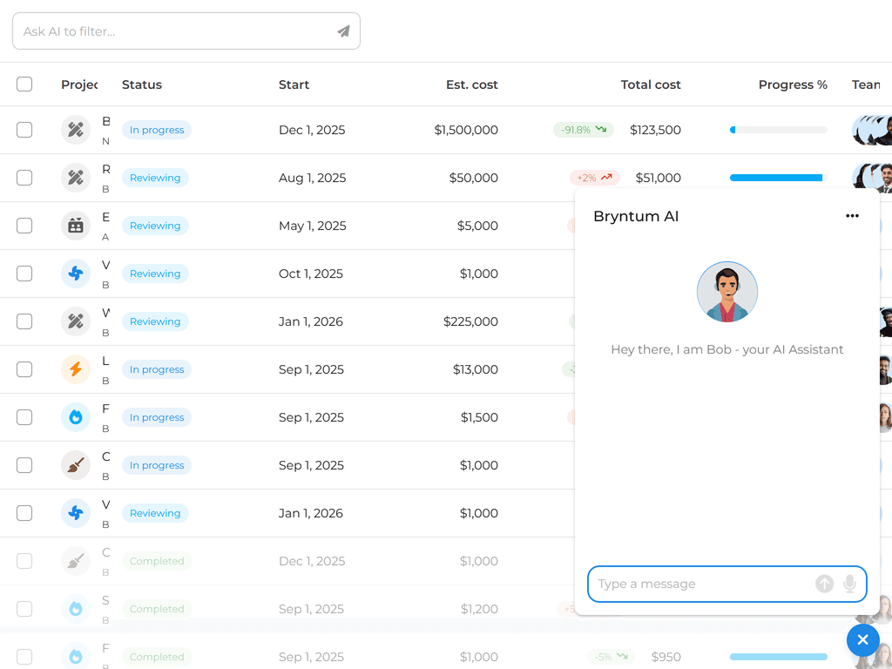Open the Bryntum AI options menu
Image resolution: width=892 pixels, height=669 pixels.
(x=852, y=216)
